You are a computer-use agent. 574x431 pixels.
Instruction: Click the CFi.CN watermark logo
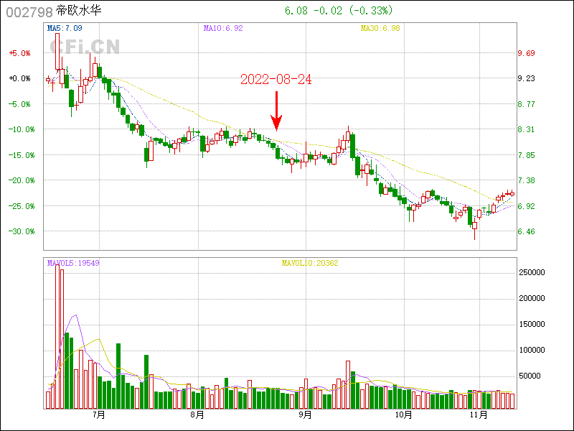coord(85,47)
